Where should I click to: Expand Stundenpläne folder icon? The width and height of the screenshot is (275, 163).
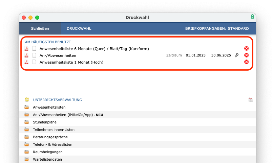tap(27, 122)
